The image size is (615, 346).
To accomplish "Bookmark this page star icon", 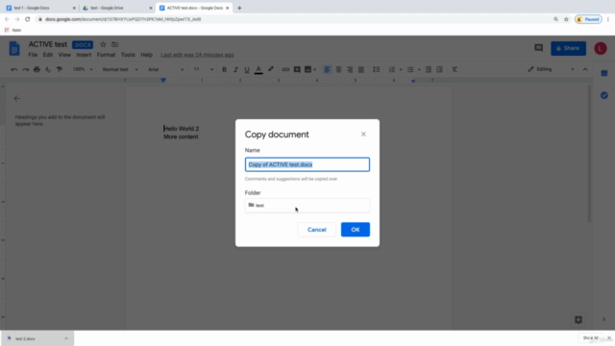I will pos(566,19).
